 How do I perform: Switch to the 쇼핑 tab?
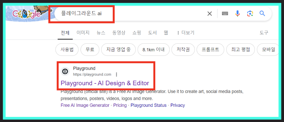[x=137, y=33]
